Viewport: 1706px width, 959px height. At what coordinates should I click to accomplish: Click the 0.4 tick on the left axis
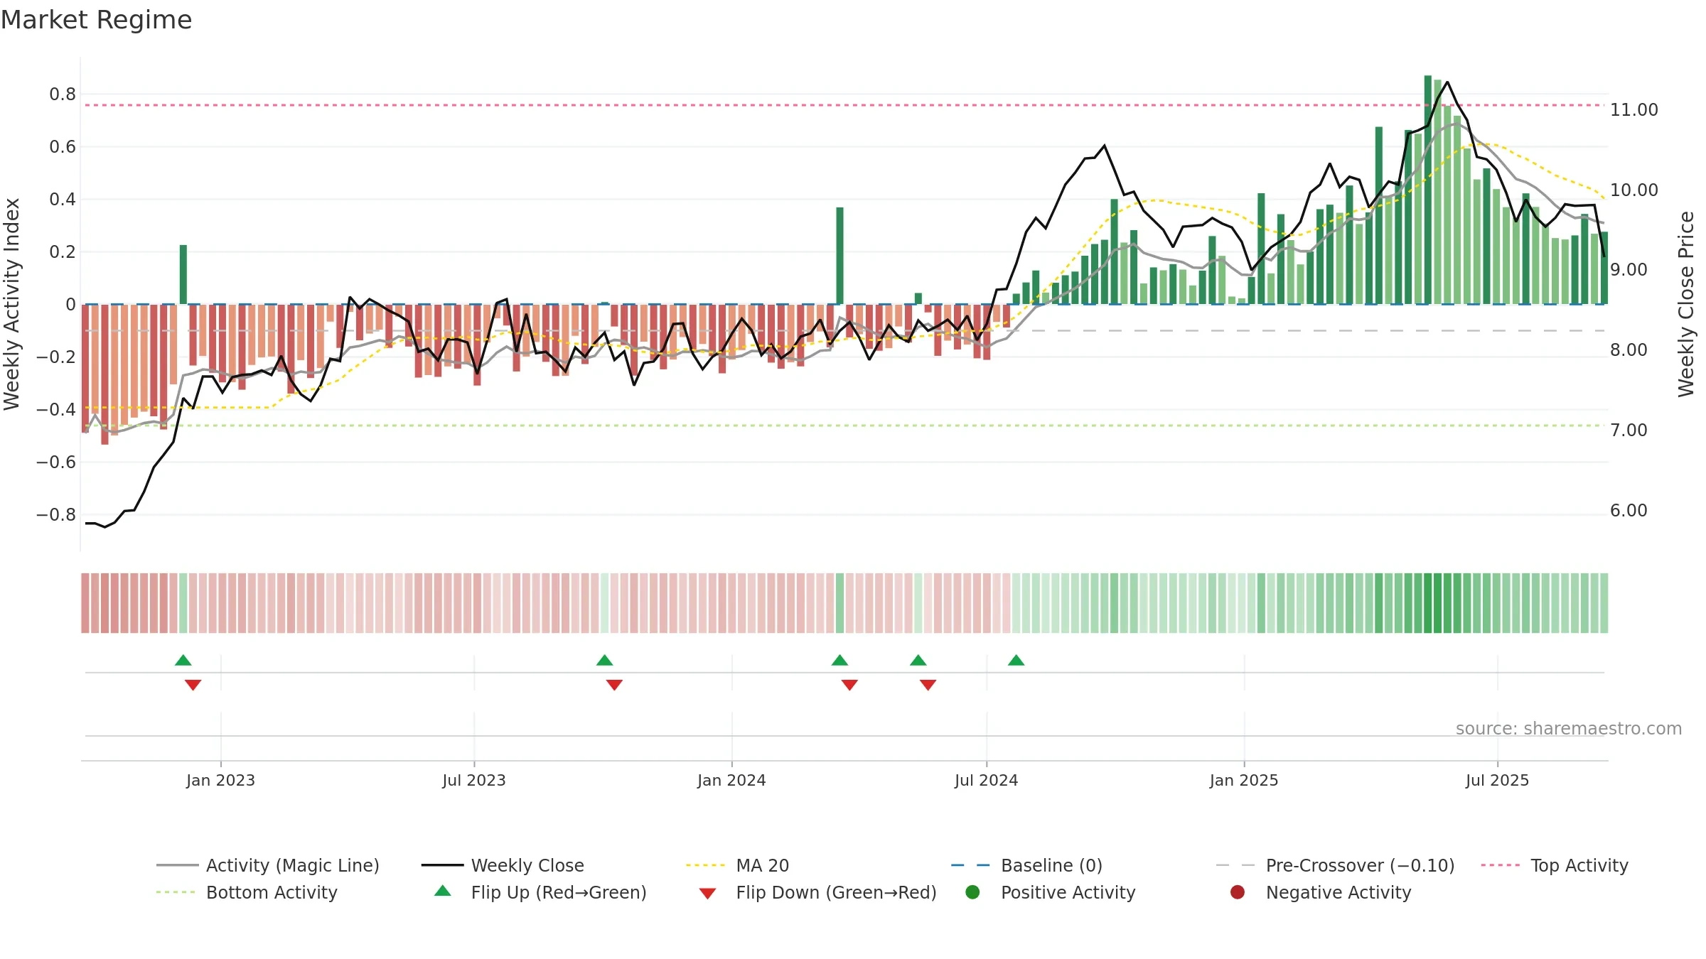pyautogui.click(x=63, y=200)
